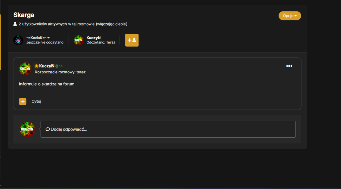Click the Cytuj quote link
This screenshot has width=341, height=189.
[36, 101]
